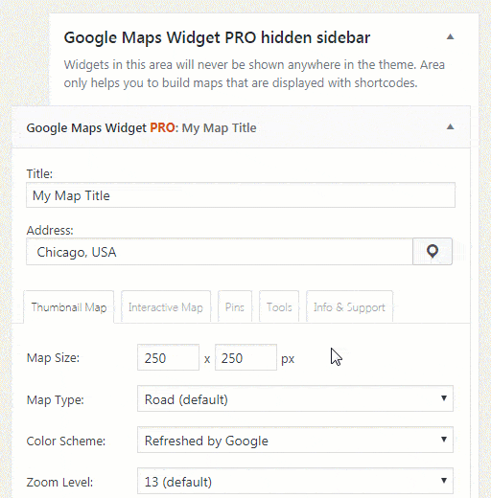Open the Info & Support tab
Image resolution: width=491 pixels, height=498 pixels.
pyautogui.click(x=349, y=307)
